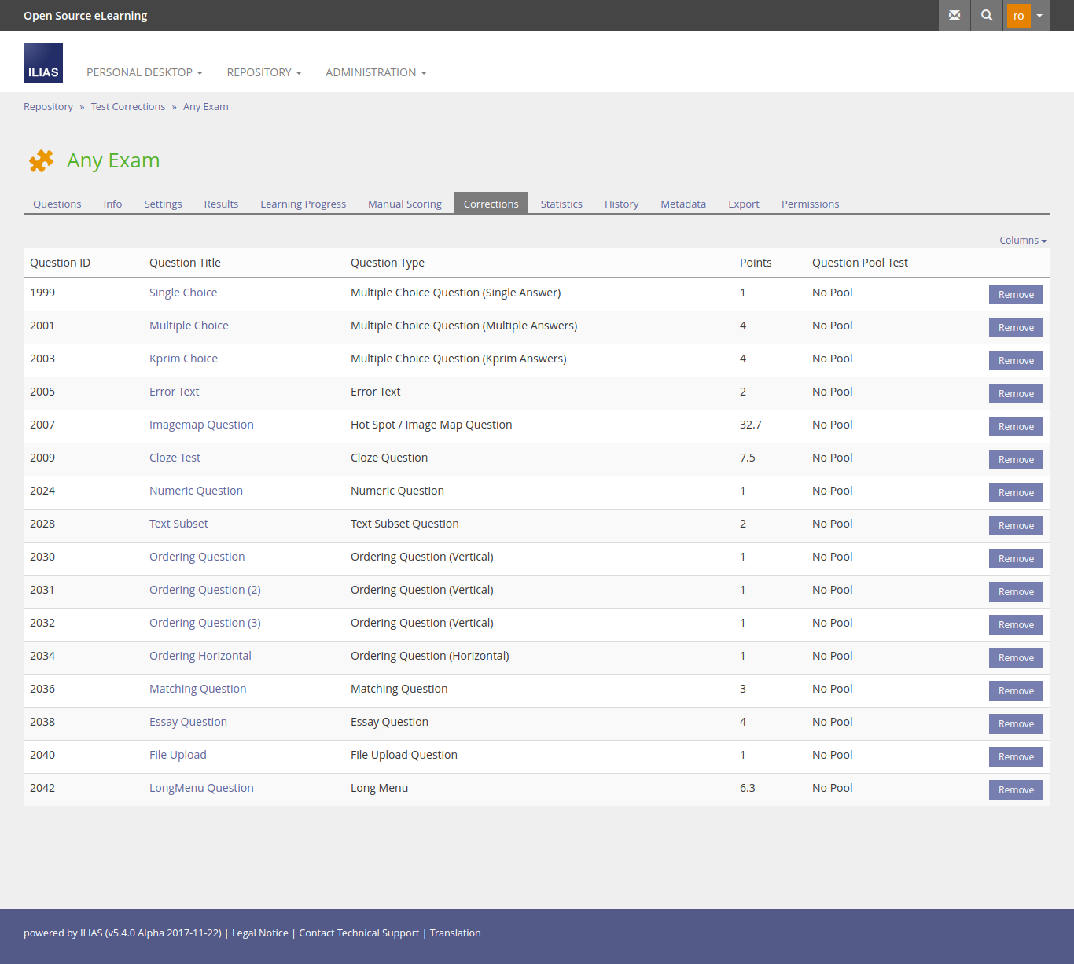Click the ILIAS logo
The height and width of the screenshot is (964, 1074).
(43, 63)
